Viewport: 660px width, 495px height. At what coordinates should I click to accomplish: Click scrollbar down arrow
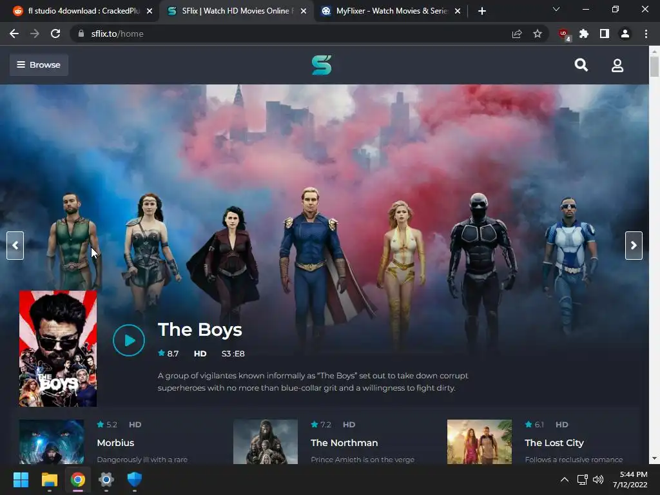(x=654, y=458)
